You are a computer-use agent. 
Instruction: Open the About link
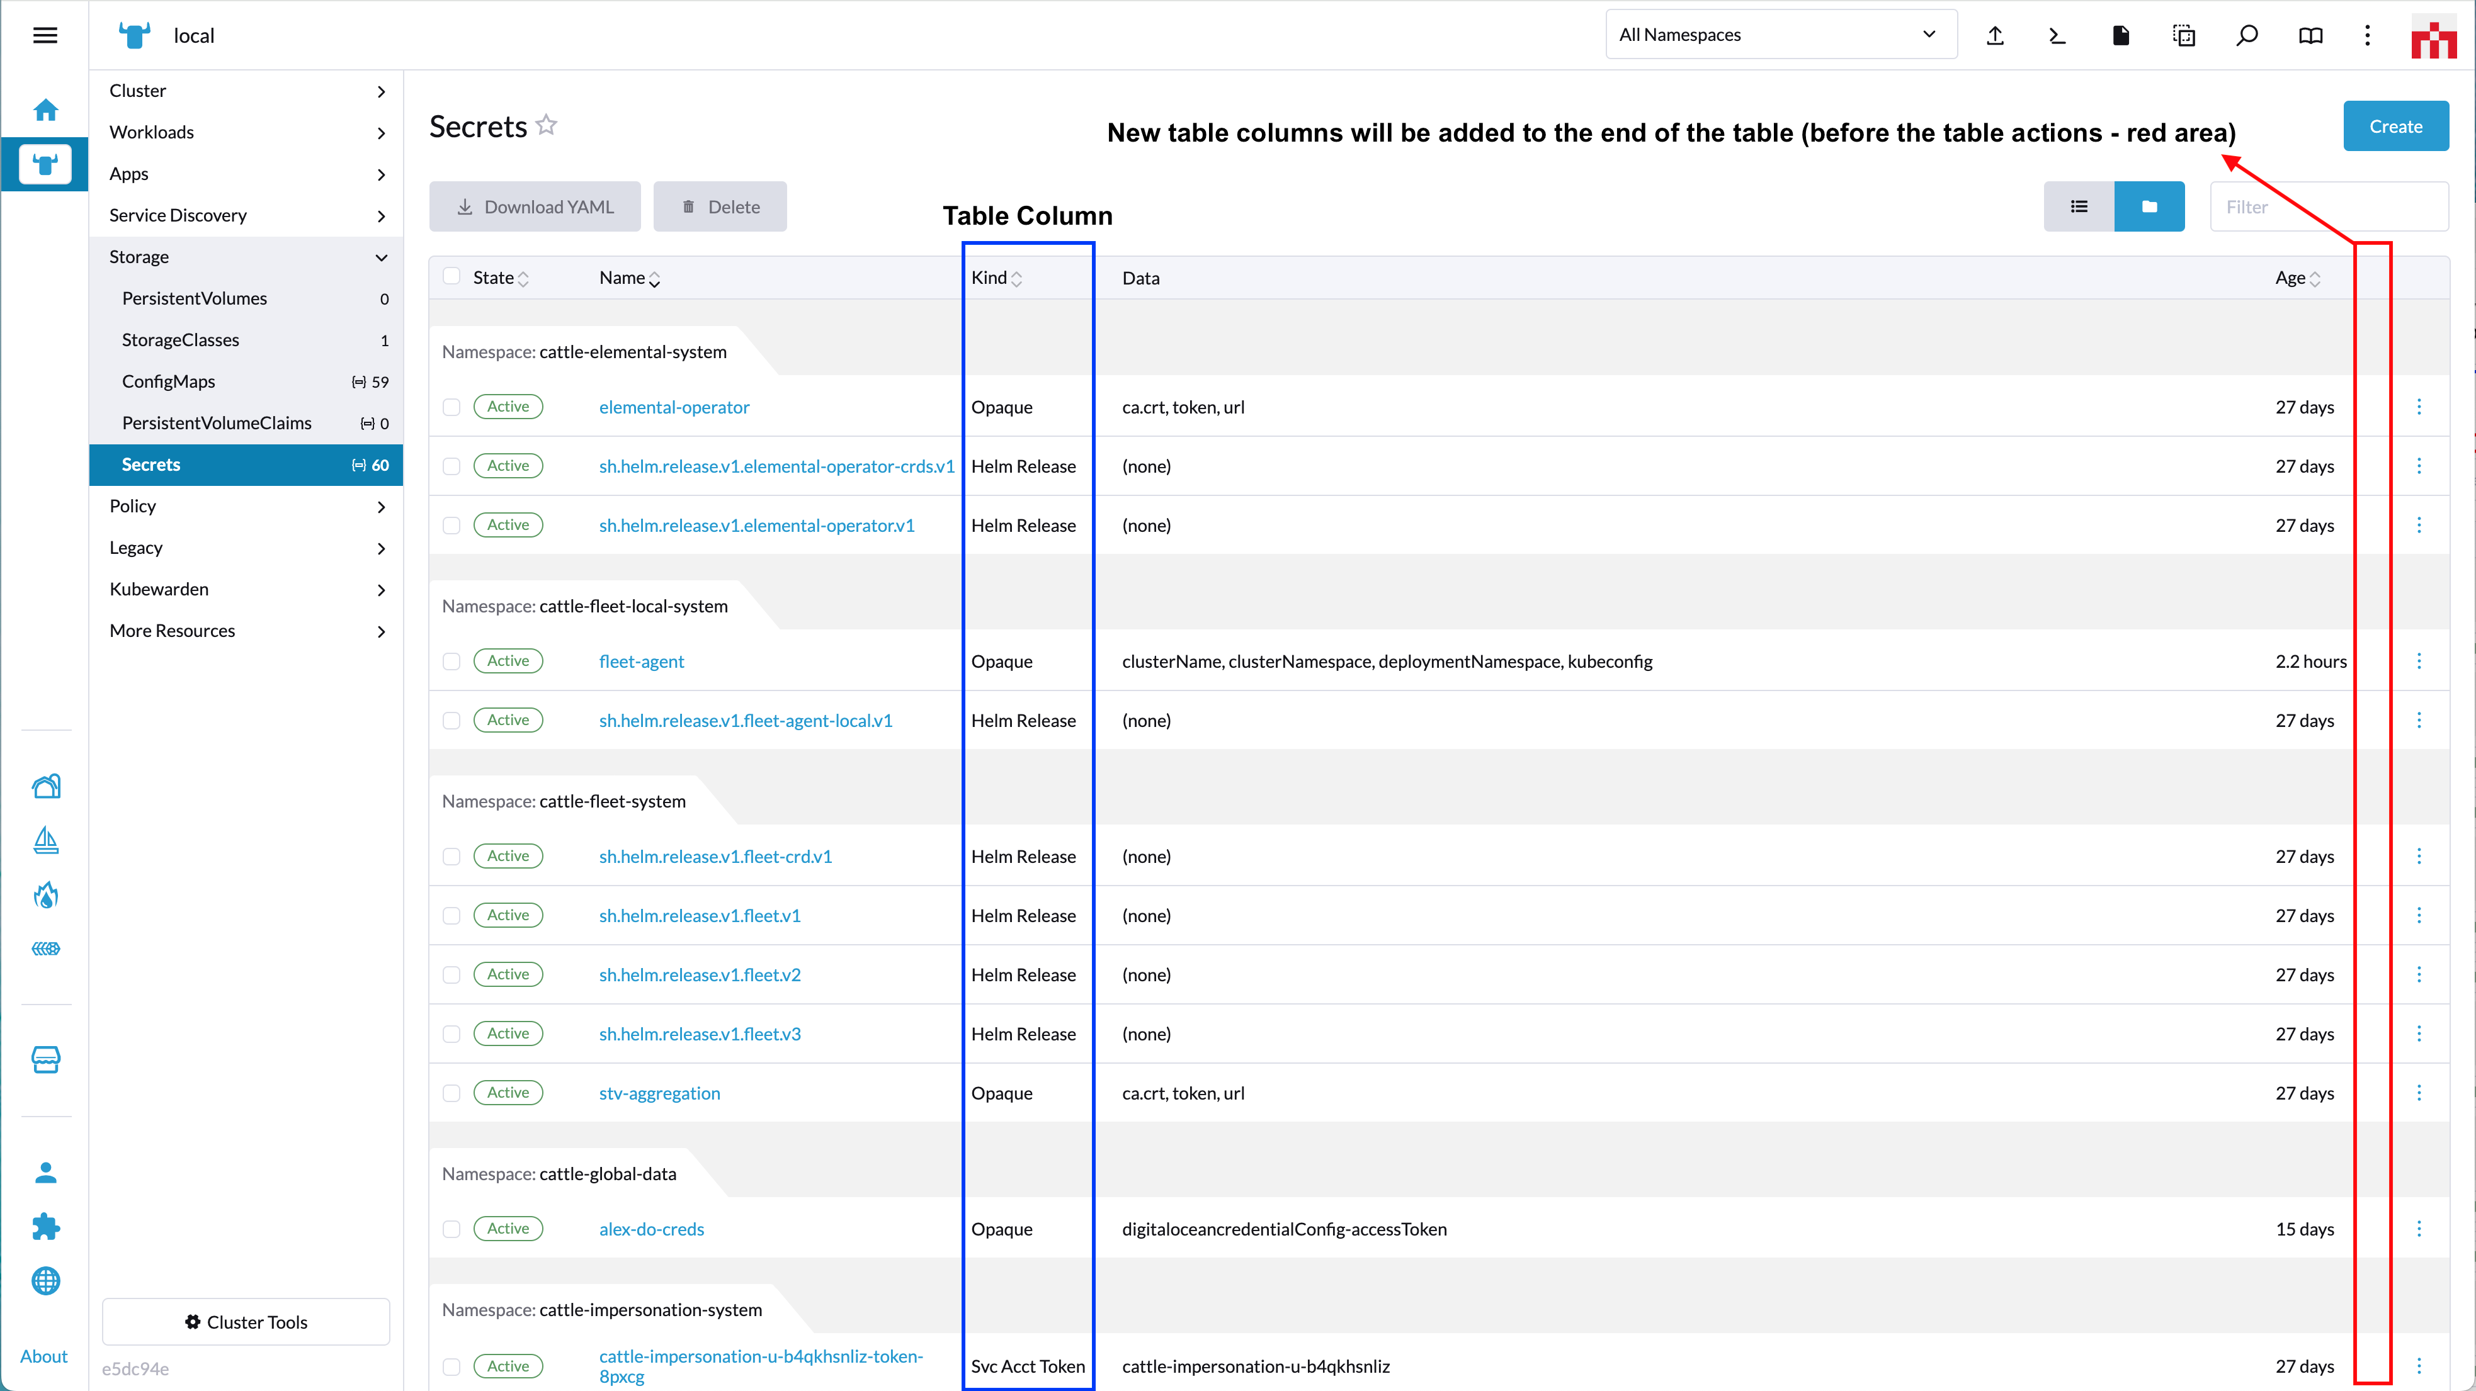click(43, 1356)
